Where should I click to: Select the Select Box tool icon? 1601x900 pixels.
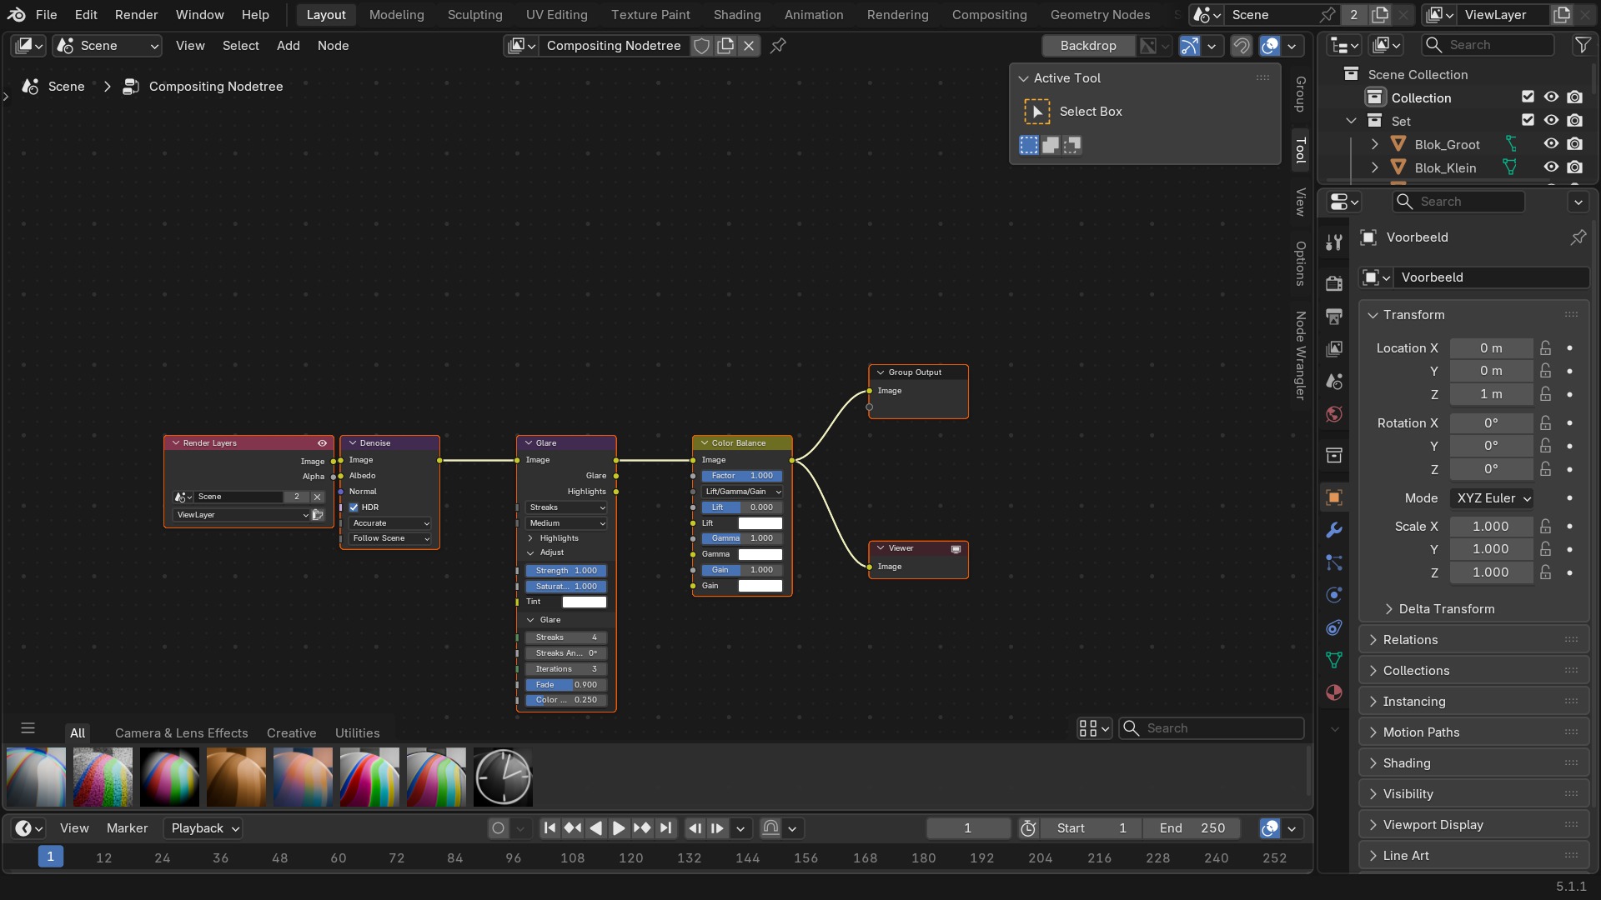1036,112
